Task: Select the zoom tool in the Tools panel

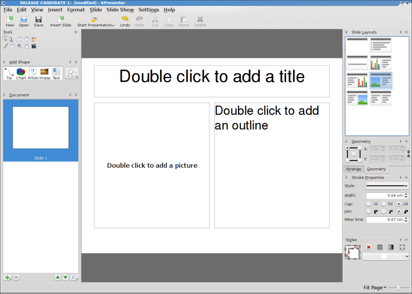Action: point(19,46)
